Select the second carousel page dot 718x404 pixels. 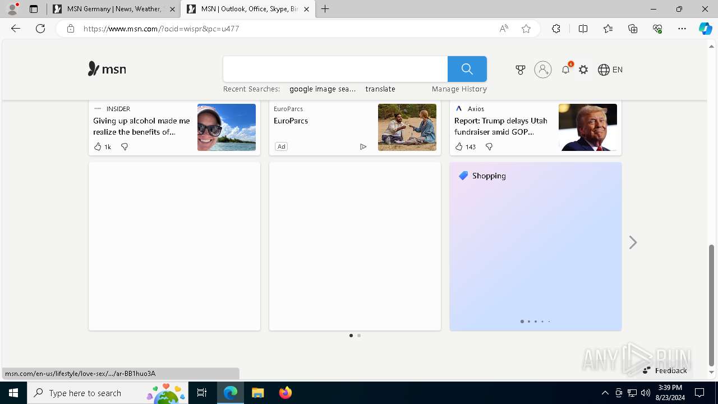(359, 336)
